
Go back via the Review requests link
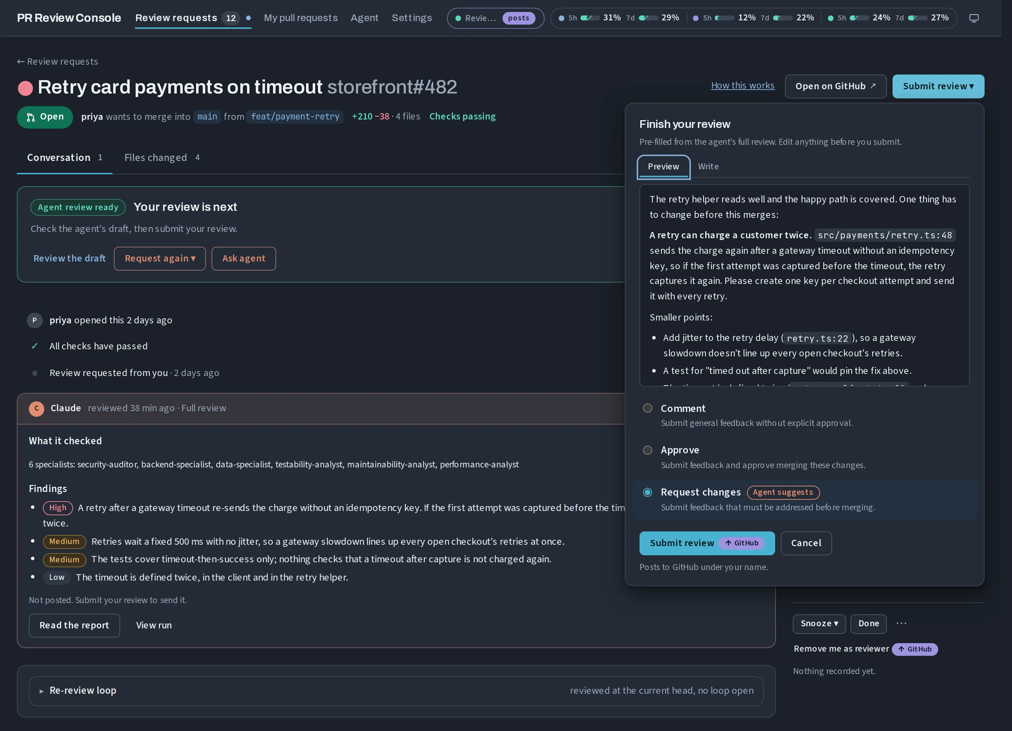[57, 62]
